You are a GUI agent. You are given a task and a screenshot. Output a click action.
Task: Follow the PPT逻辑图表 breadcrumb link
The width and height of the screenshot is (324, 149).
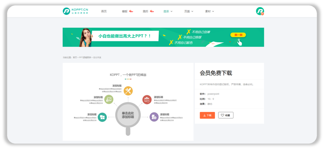[x=85, y=57]
